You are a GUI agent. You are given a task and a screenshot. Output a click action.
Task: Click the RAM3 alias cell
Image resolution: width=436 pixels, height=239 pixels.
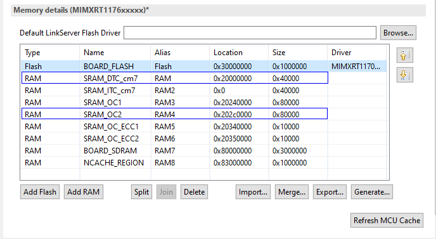tap(165, 103)
